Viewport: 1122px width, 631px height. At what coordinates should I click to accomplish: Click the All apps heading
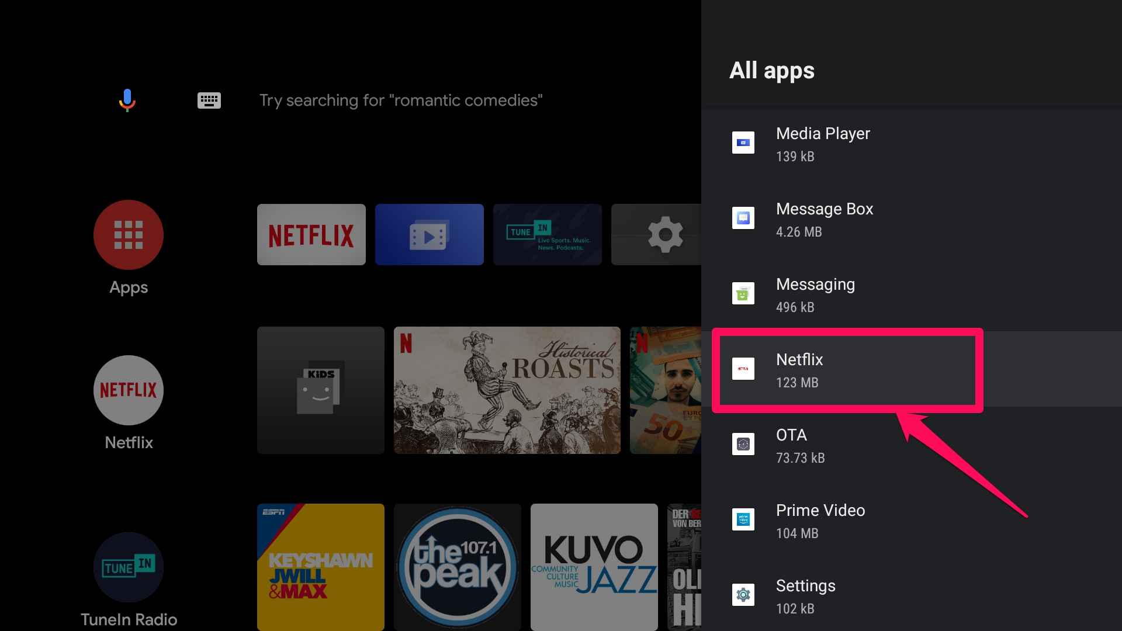[771, 71]
